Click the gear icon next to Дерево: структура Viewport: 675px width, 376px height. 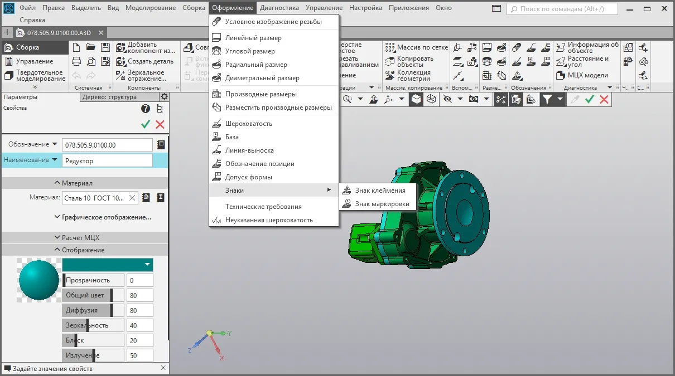tap(164, 97)
